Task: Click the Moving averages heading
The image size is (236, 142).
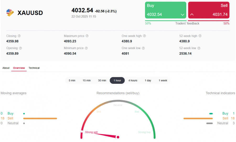Action: click(x=13, y=93)
